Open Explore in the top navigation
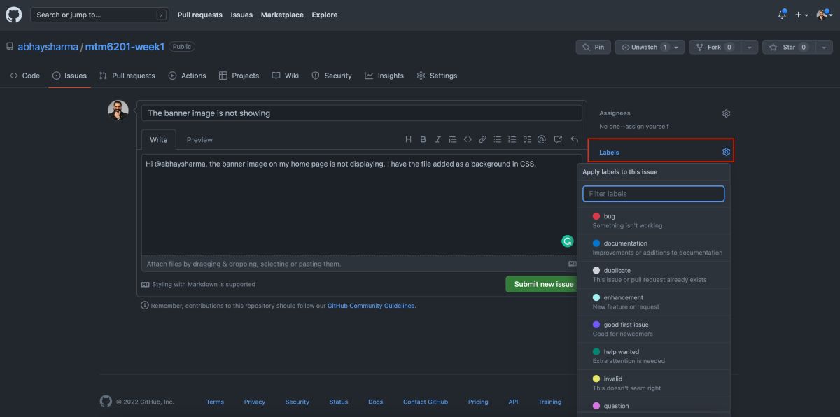The image size is (840, 417). click(325, 15)
